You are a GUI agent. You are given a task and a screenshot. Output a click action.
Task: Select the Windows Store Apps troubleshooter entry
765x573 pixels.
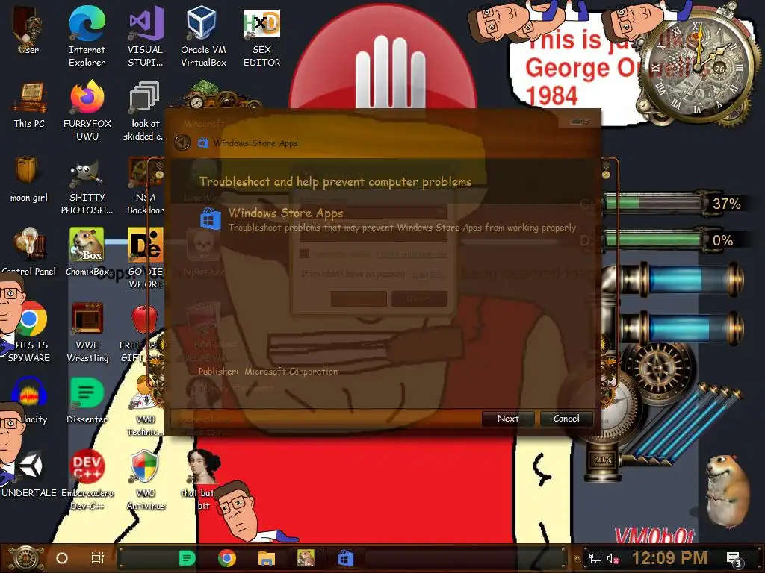point(388,219)
